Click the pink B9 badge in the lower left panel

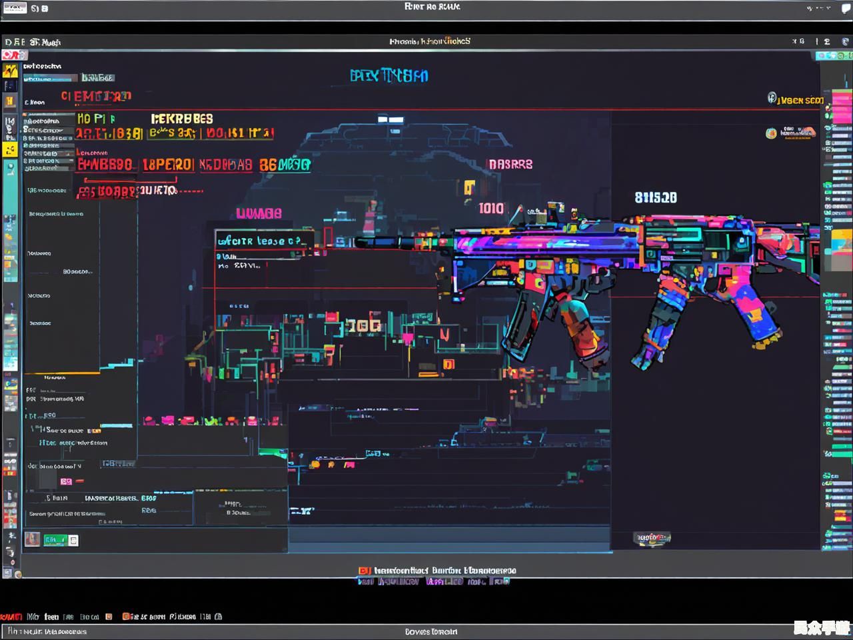tap(67, 481)
